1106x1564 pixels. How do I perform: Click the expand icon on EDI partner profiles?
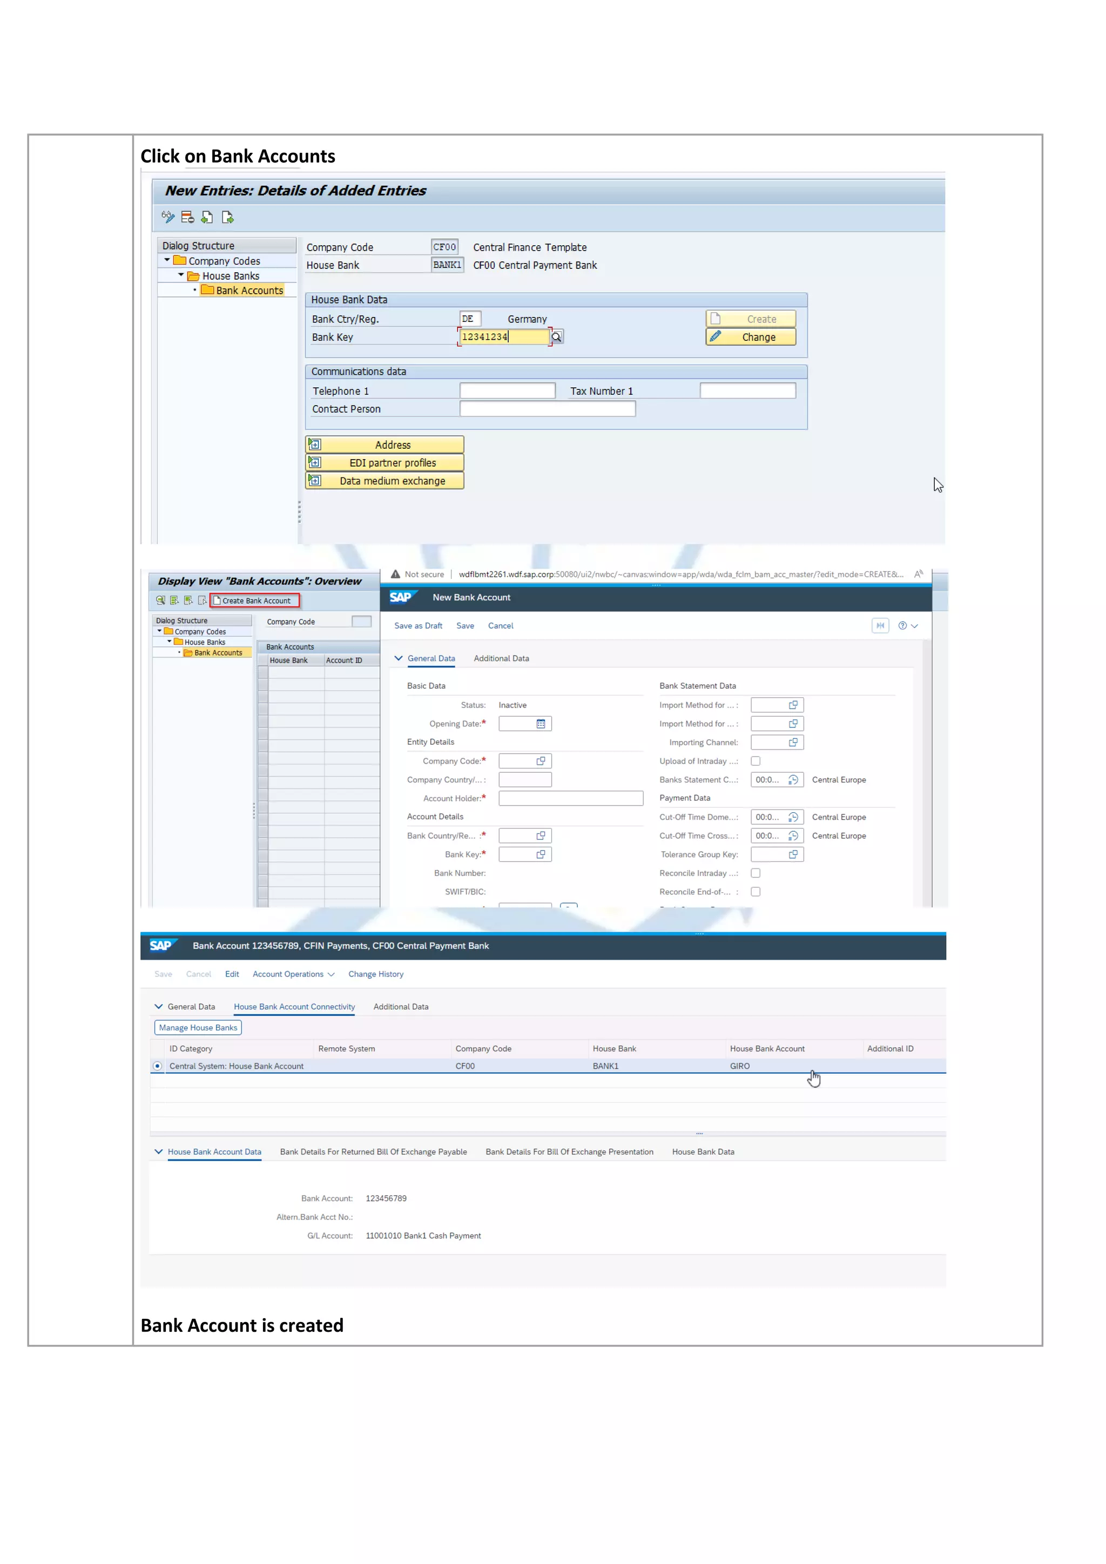[x=315, y=462]
